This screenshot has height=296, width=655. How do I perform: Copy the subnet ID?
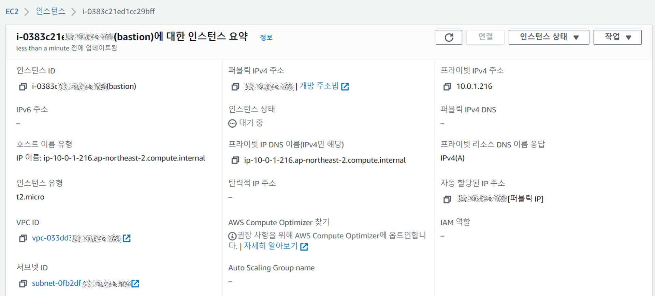point(23,283)
